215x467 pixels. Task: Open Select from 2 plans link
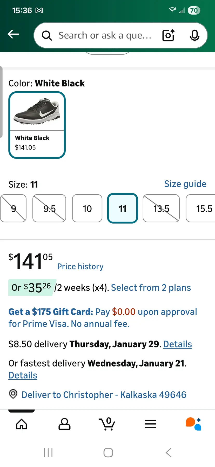tap(151, 288)
